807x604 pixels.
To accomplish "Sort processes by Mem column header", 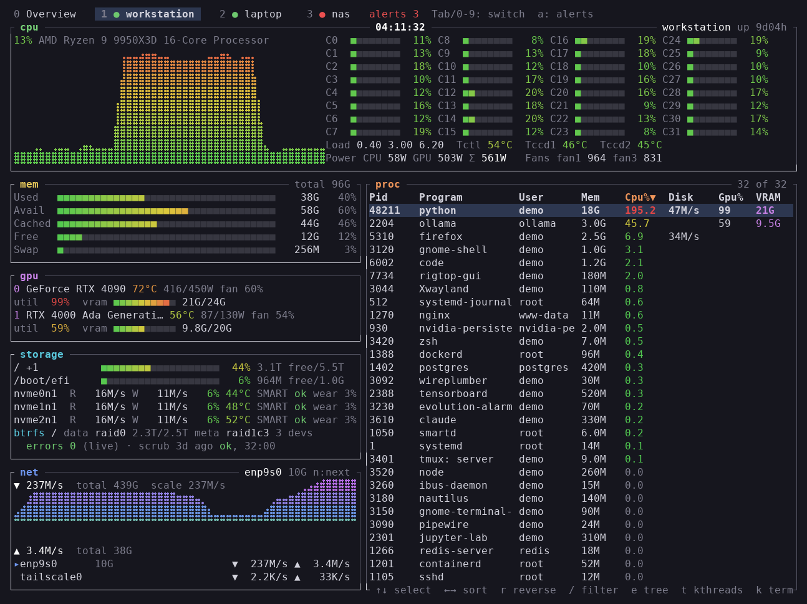I will click(591, 197).
